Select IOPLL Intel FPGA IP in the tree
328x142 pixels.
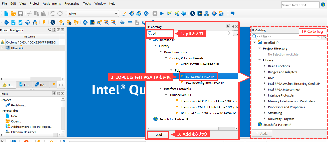[200, 77]
